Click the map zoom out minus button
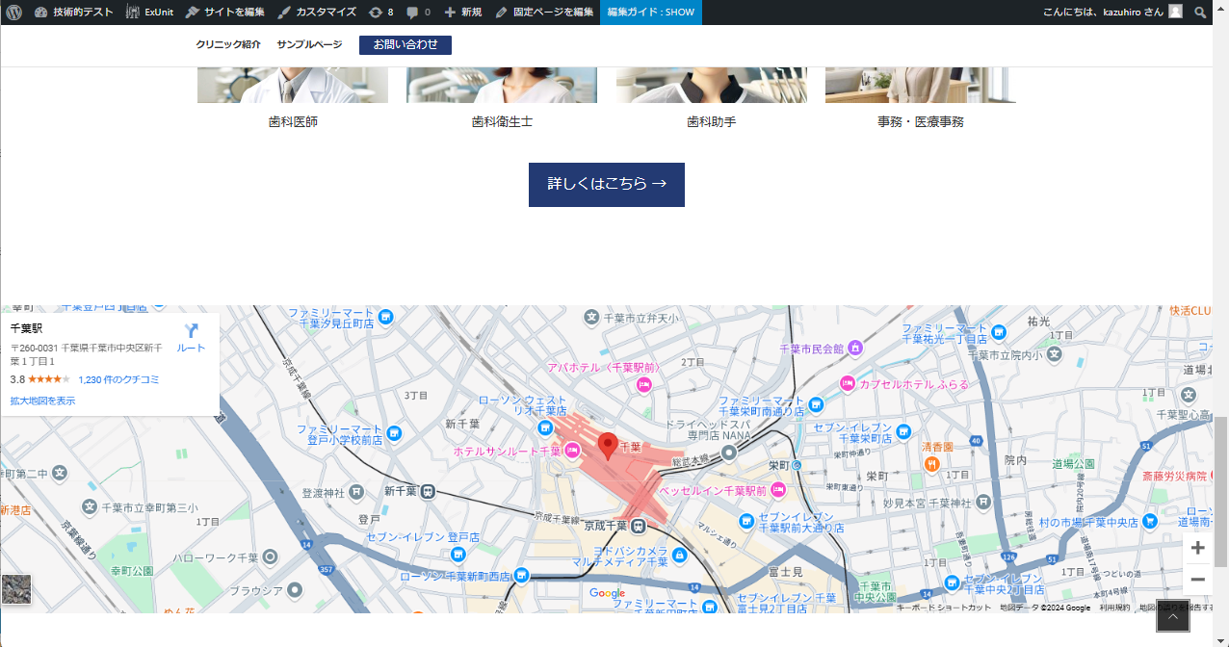This screenshot has width=1229, height=647. coord(1197,579)
